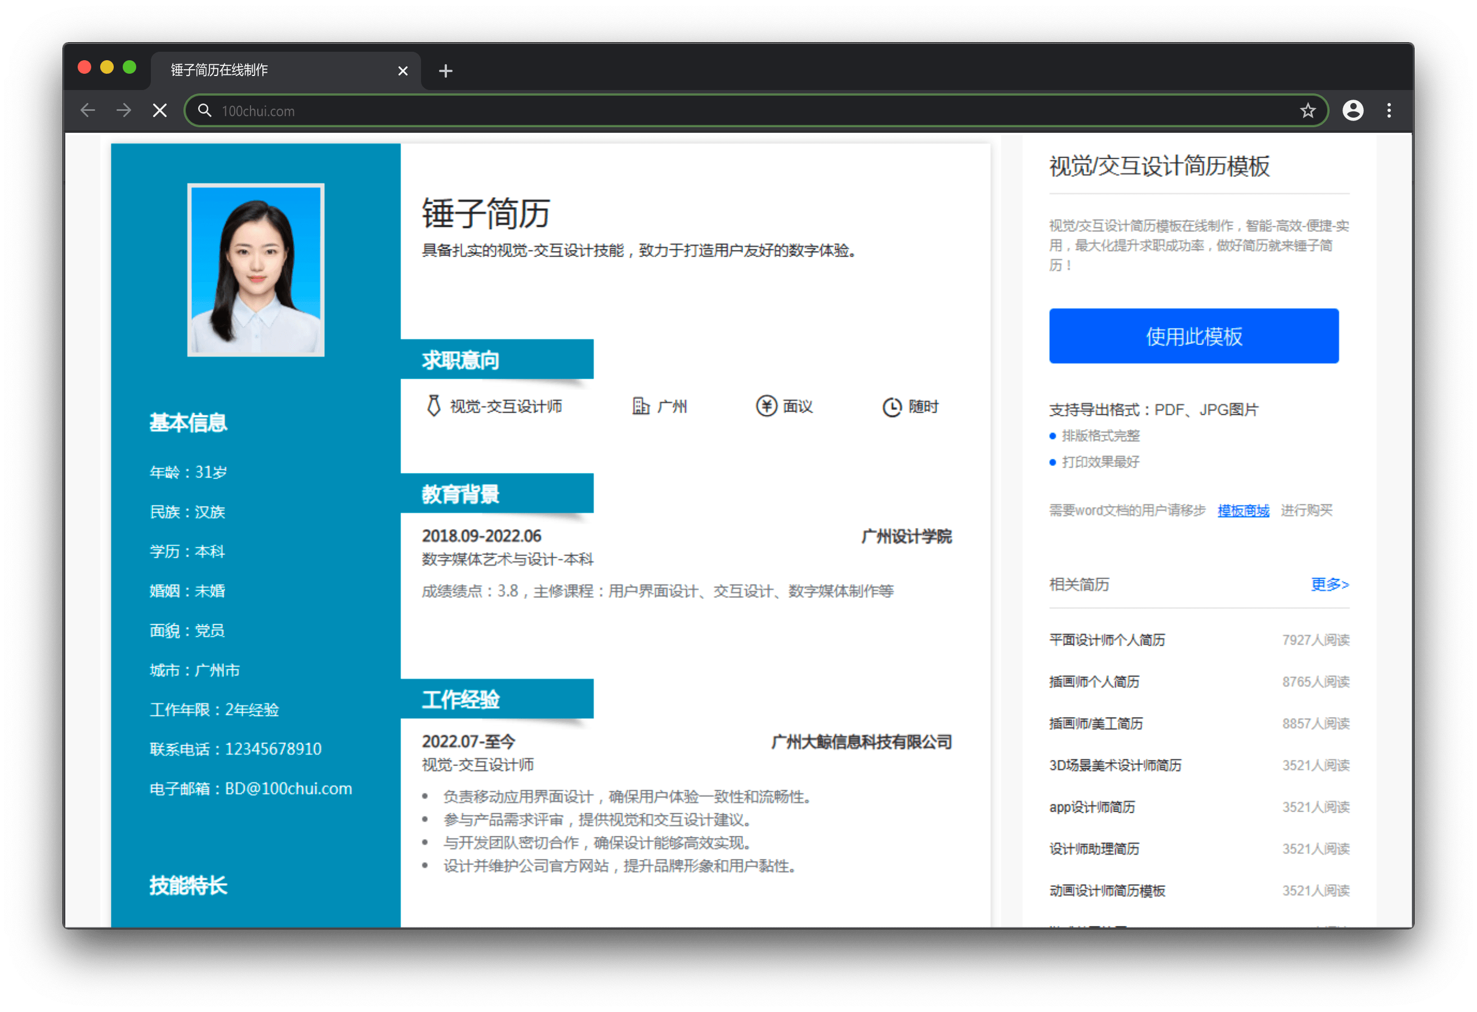The image size is (1477, 1012).
Task: Open app设计师简历 link
Action: tap(1092, 807)
